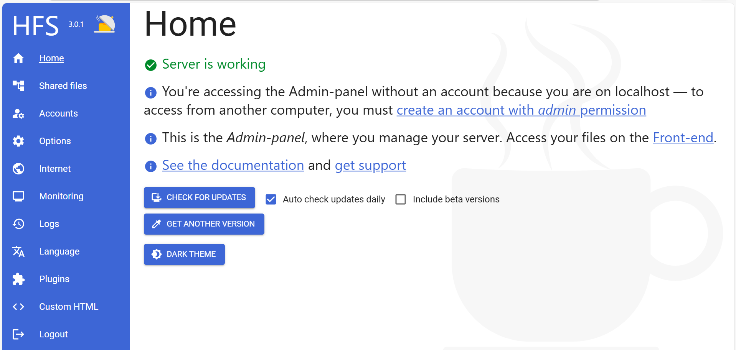Click the Options gear icon
The height and width of the screenshot is (350, 736).
point(18,141)
